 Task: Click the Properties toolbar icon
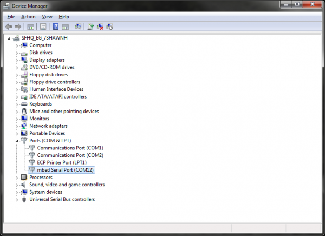43,27
